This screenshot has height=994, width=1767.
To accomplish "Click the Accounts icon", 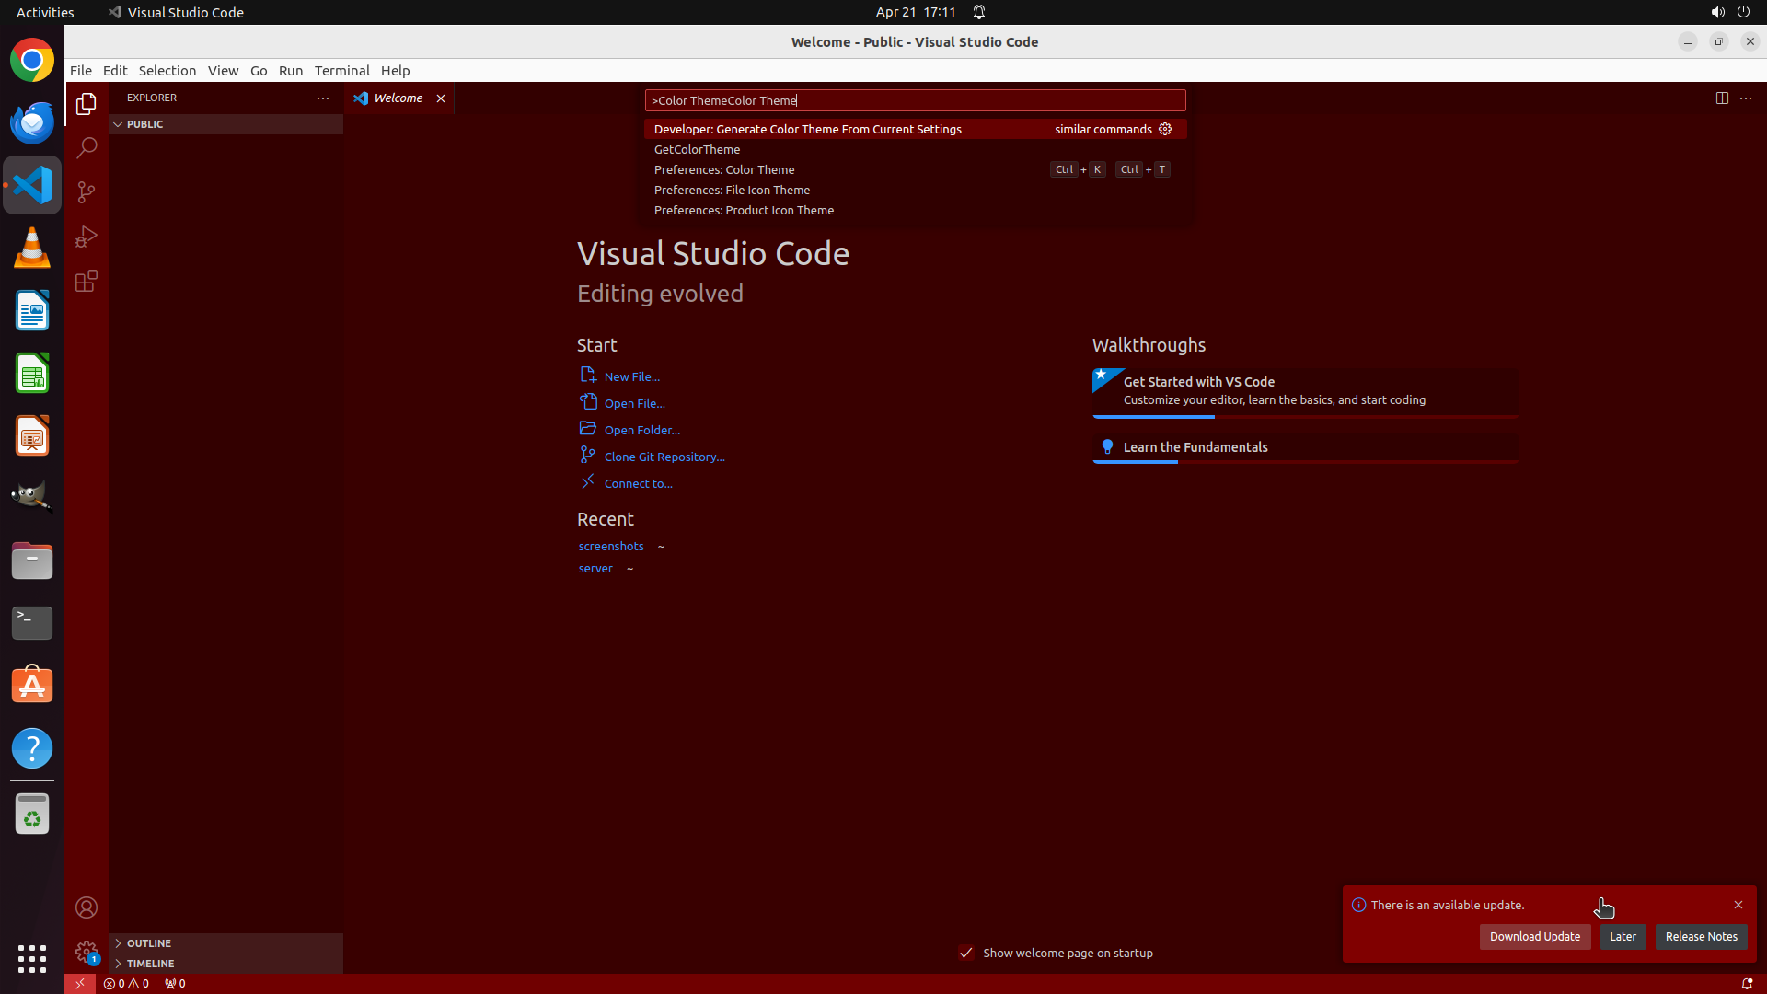I will 87,907.
